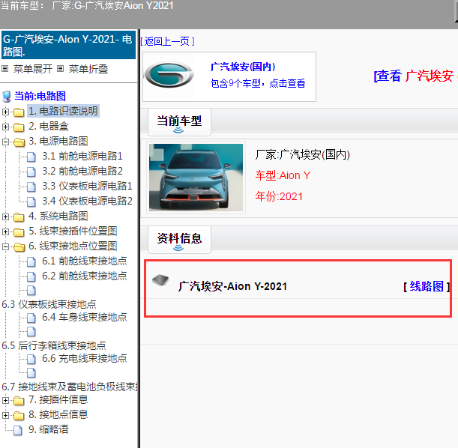Expand the 5. 线束接插件位置图 node
Viewport: 458px width, 448px height.
5,231
